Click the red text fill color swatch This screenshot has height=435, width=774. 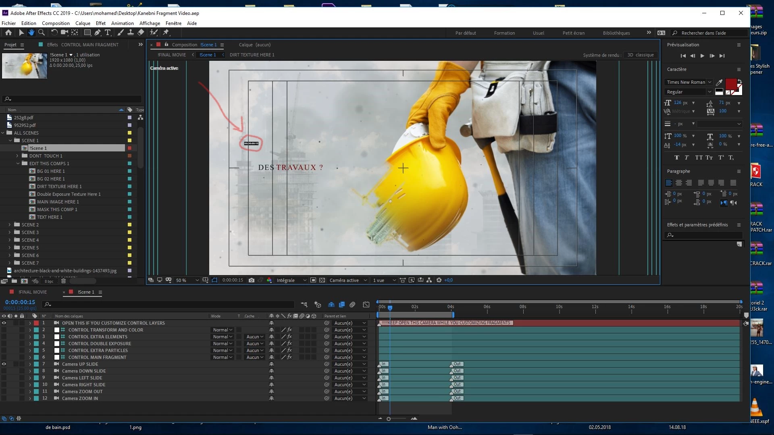[x=731, y=84]
